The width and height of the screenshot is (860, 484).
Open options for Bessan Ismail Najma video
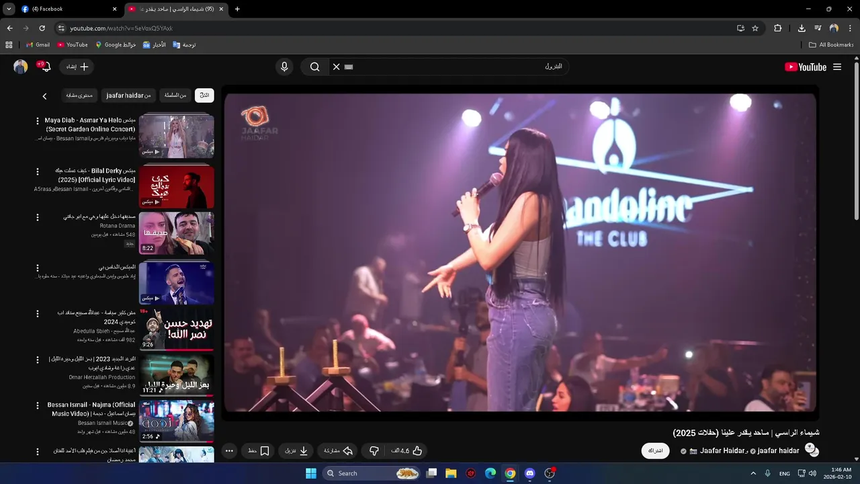[x=38, y=405]
